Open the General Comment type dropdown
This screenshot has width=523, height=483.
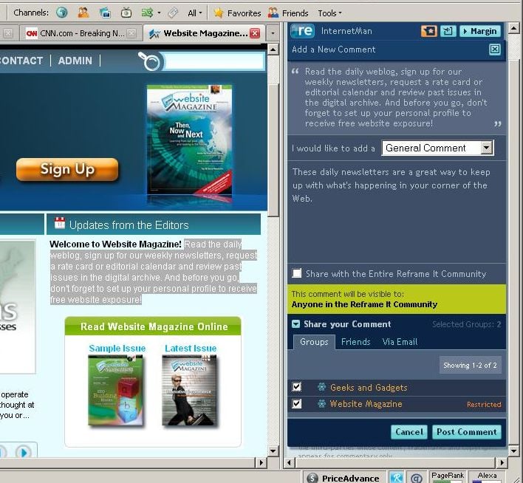pyautogui.click(x=437, y=148)
